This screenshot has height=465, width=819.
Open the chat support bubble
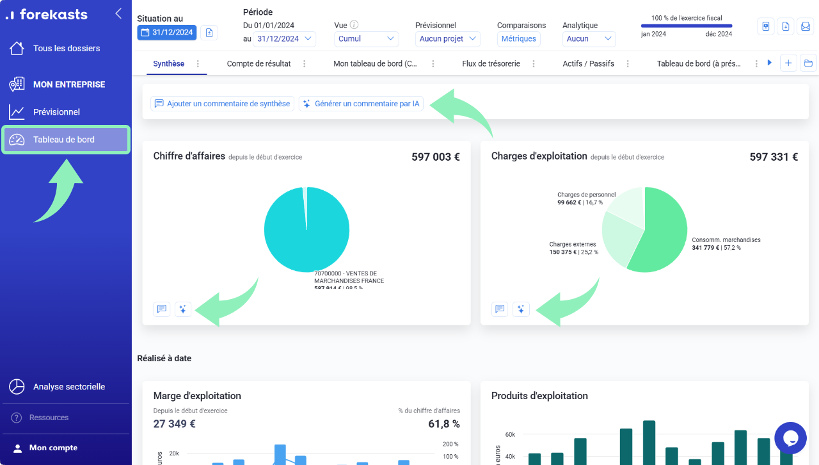(x=790, y=438)
